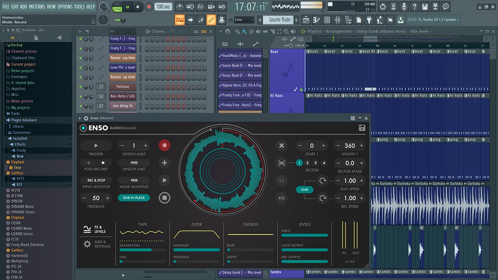Switch to the MIDI & Settings tab in Enso
The image size is (498, 280).
click(96, 244)
